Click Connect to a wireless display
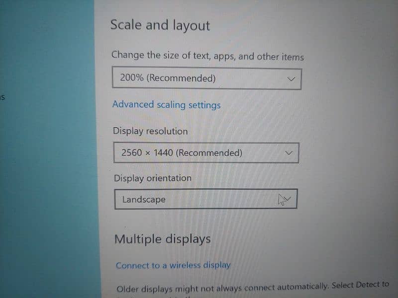 tap(173, 265)
